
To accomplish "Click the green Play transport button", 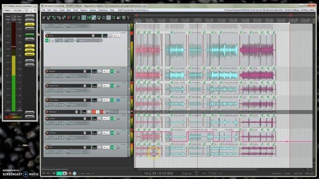I will point(59,174).
